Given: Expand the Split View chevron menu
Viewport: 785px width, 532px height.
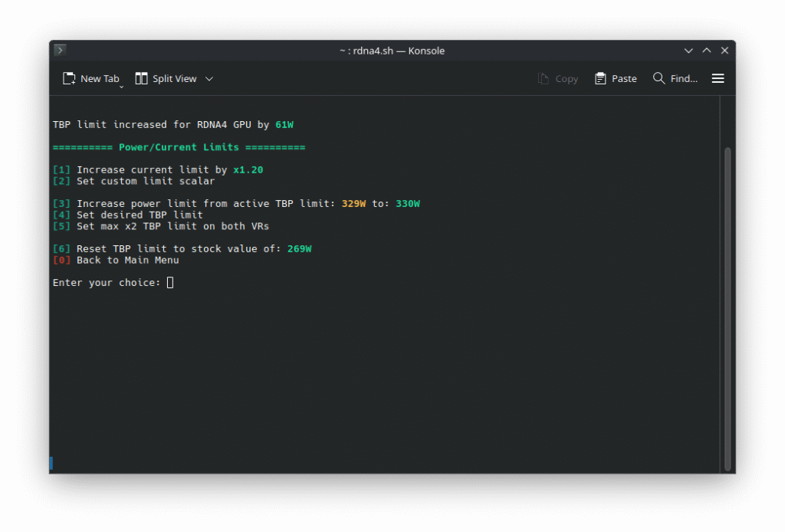Looking at the screenshot, I should (x=209, y=78).
